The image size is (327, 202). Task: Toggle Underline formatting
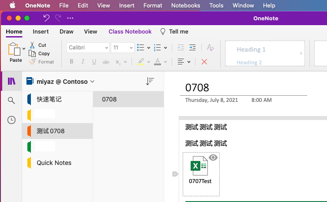(x=94, y=61)
